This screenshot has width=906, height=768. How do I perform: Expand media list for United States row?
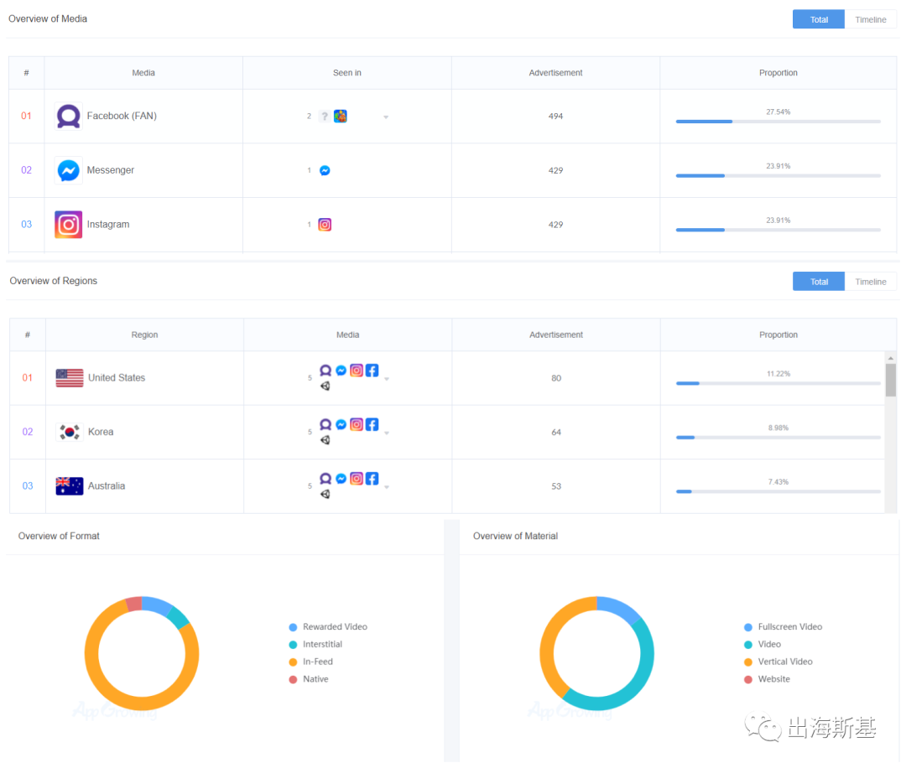pyautogui.click(x=387, y=379)
